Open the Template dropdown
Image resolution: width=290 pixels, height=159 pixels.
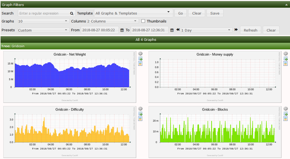point(133,13)
